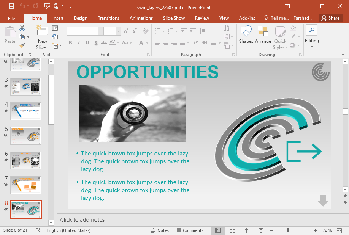Open the Transitions tab

(108, 18)
